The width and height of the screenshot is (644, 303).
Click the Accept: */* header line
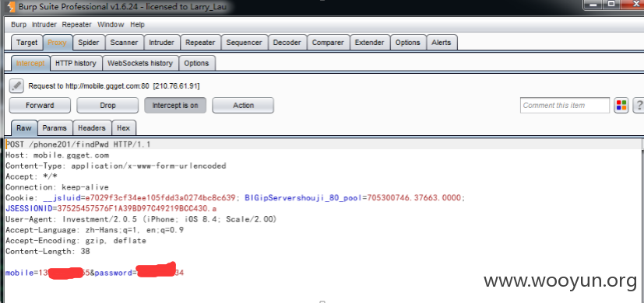click(x=31, y=176)
